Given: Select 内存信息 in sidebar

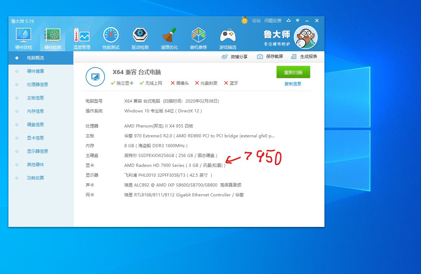Looking at the screenshot, I should click(x=41, y=111).
